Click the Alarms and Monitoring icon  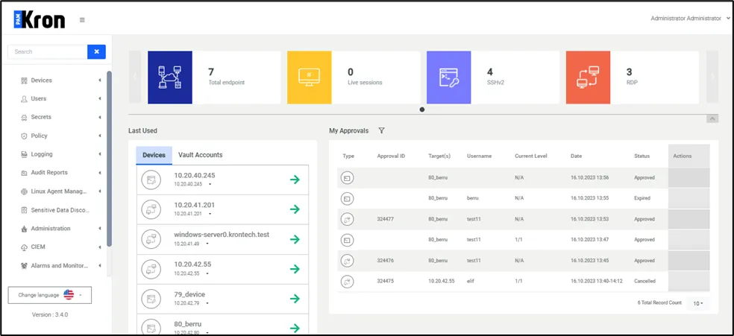tap(25, 265)
